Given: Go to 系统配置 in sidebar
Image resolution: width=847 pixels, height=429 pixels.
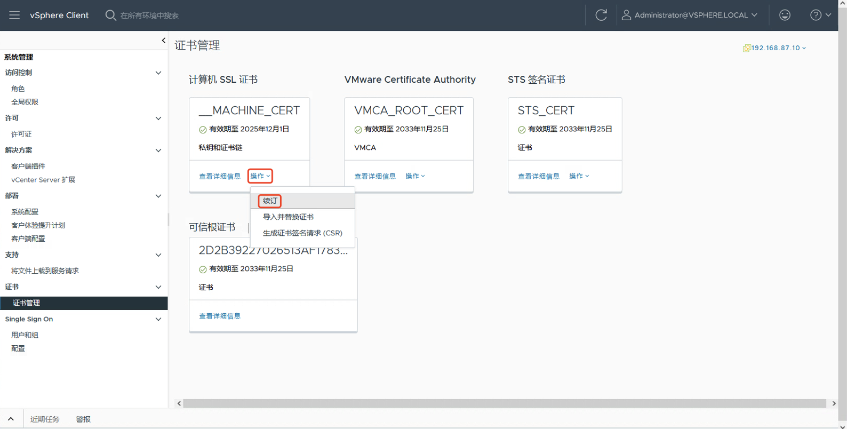Looking at the screenshot, I should point(25,212).
